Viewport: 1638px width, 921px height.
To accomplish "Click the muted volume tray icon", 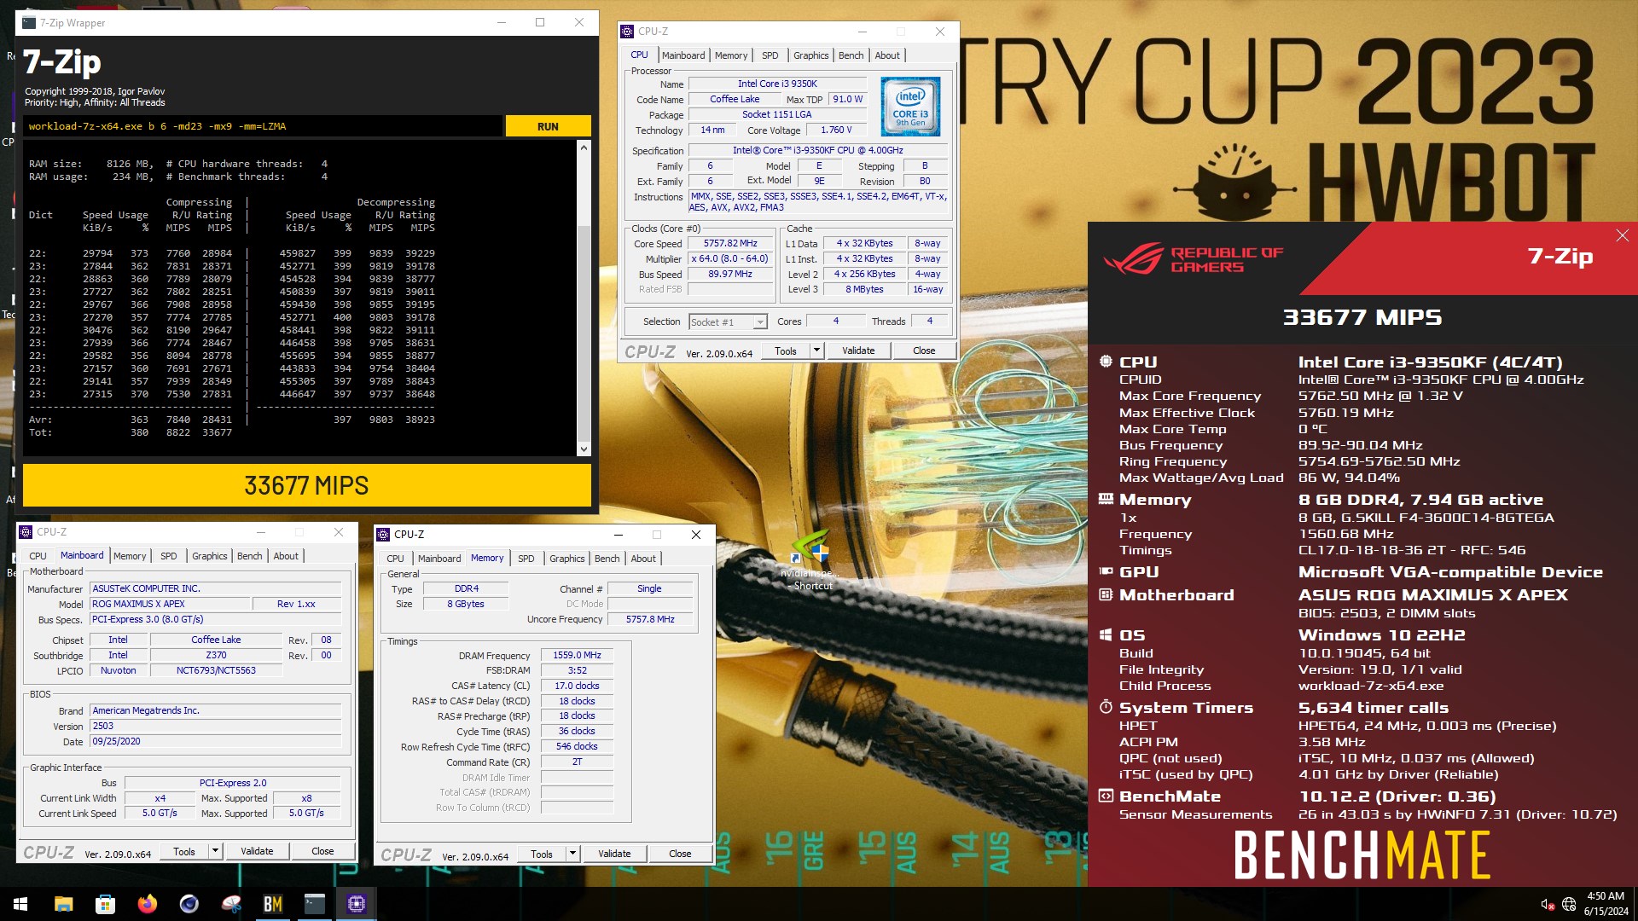I will pos(1547,905).
